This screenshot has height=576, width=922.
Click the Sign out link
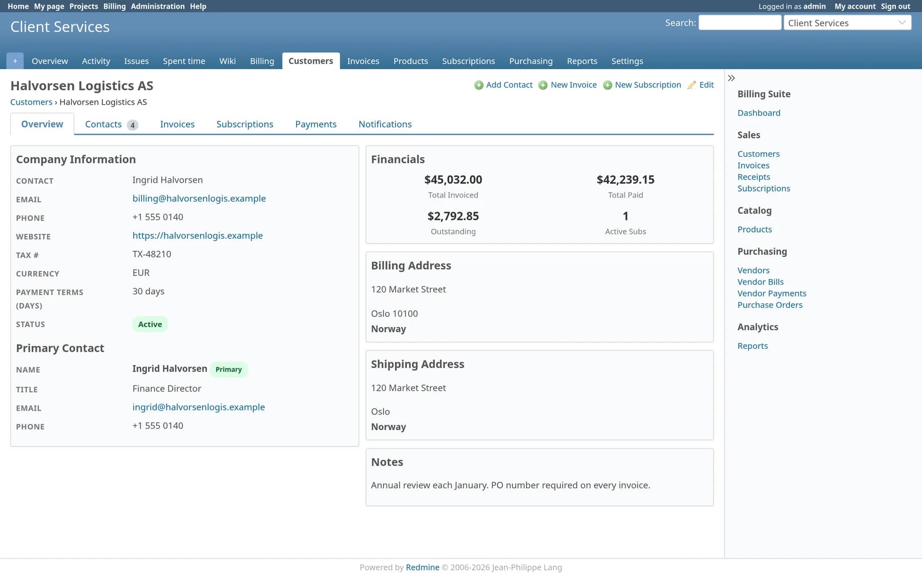coord(895,6)
